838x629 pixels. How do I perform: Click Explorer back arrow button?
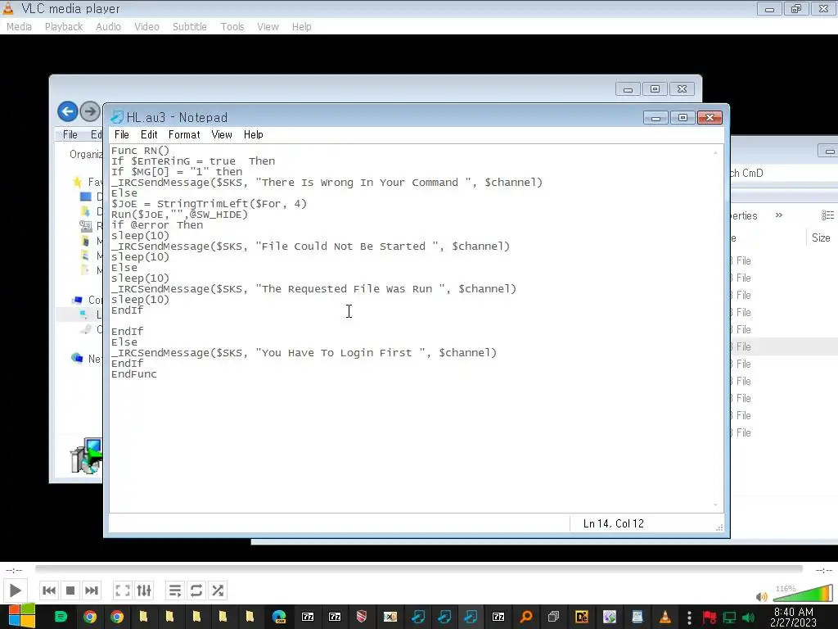tap(68, 111)
